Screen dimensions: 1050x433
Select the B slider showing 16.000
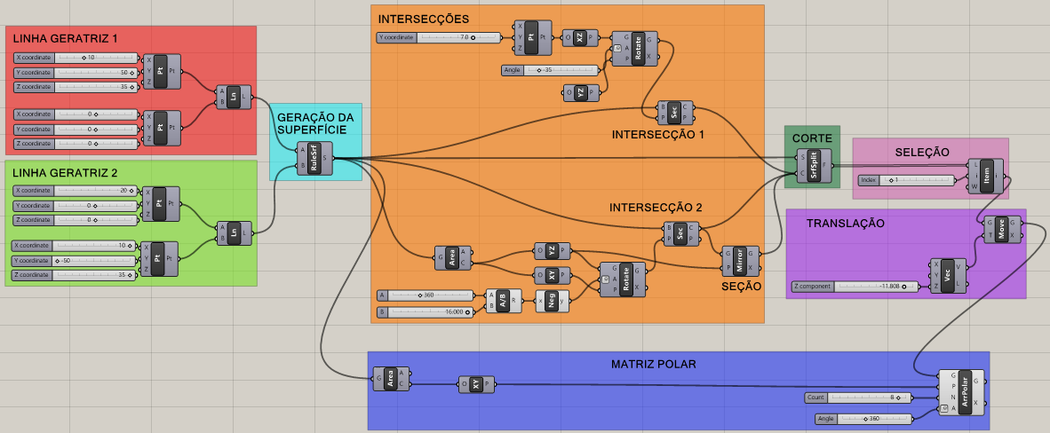pos(426,311)
